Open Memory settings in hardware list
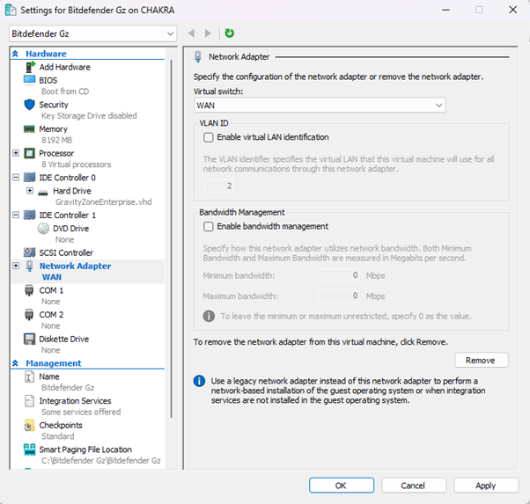 (53, 129)
